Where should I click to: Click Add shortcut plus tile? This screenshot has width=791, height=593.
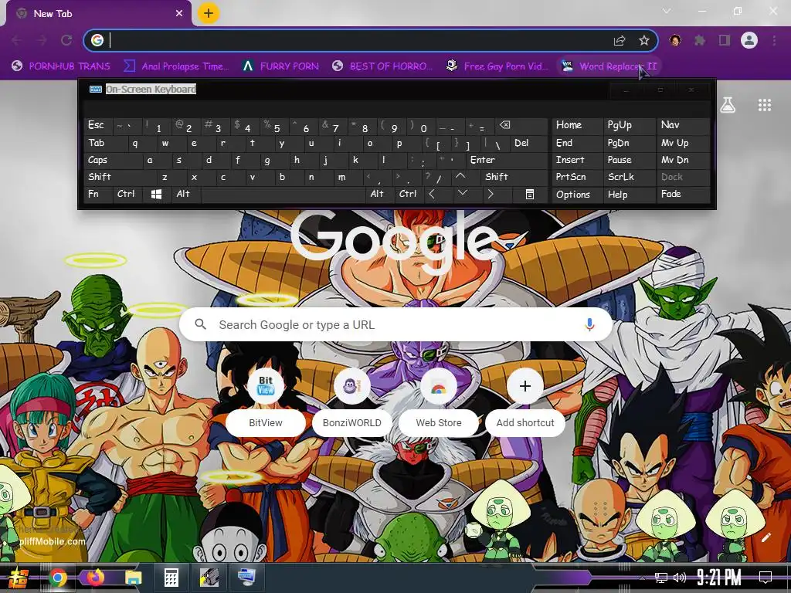tap(525, 402)
